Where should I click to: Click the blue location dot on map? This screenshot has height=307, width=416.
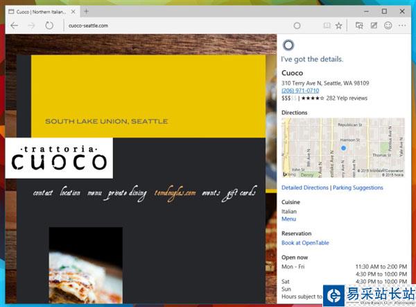pos(344,148)
